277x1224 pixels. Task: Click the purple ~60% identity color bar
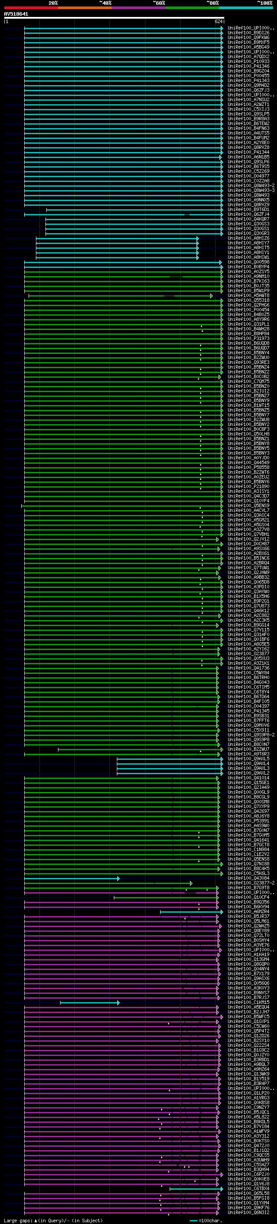tap(138, 8)
